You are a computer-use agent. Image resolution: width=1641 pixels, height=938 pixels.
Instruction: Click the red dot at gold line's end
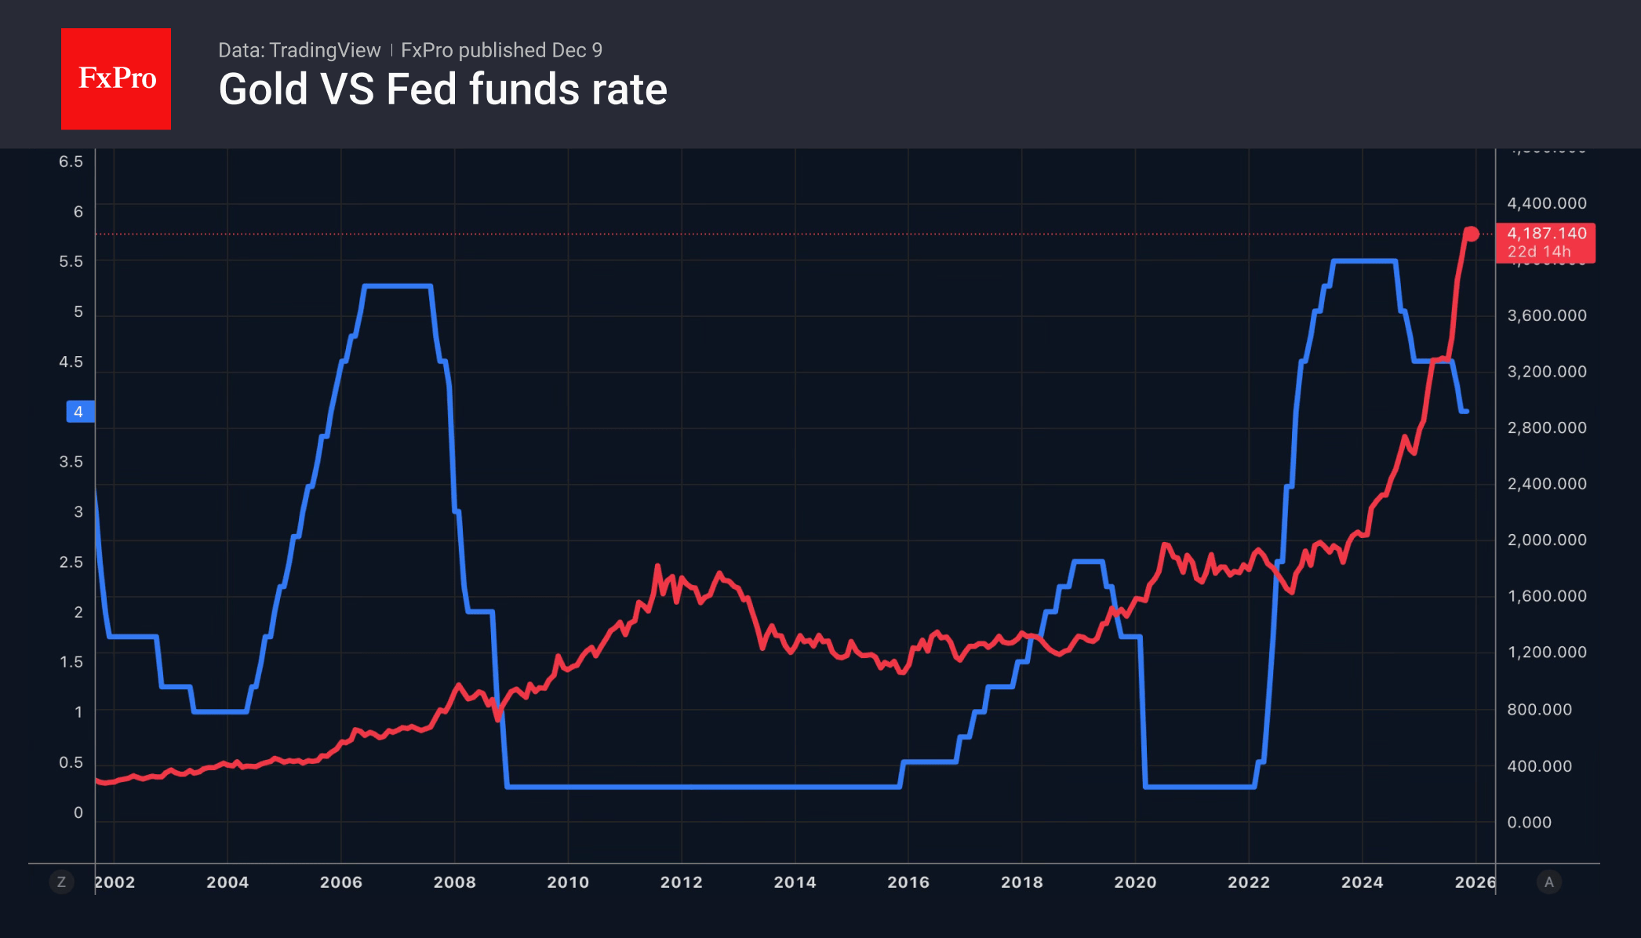pyautogui.click(x=1472, y=234)
